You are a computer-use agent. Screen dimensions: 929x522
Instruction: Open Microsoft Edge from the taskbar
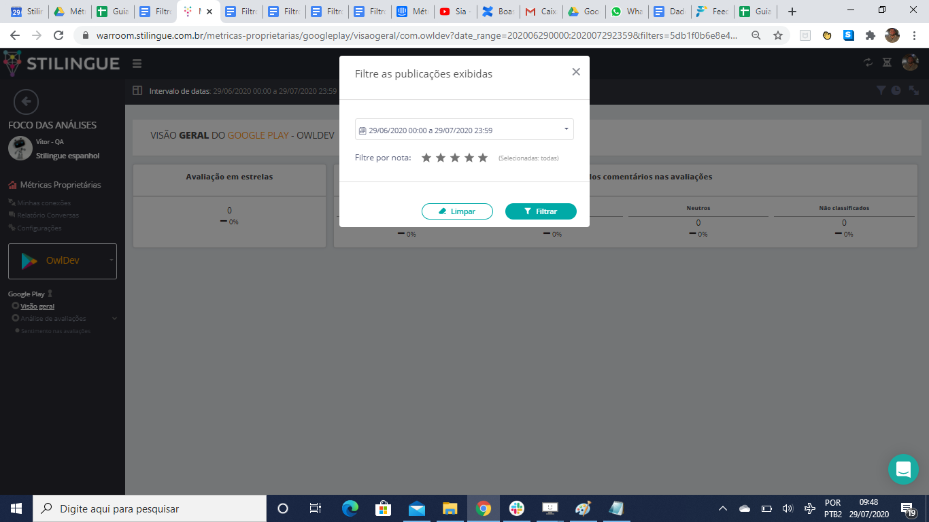coord(350,508)
